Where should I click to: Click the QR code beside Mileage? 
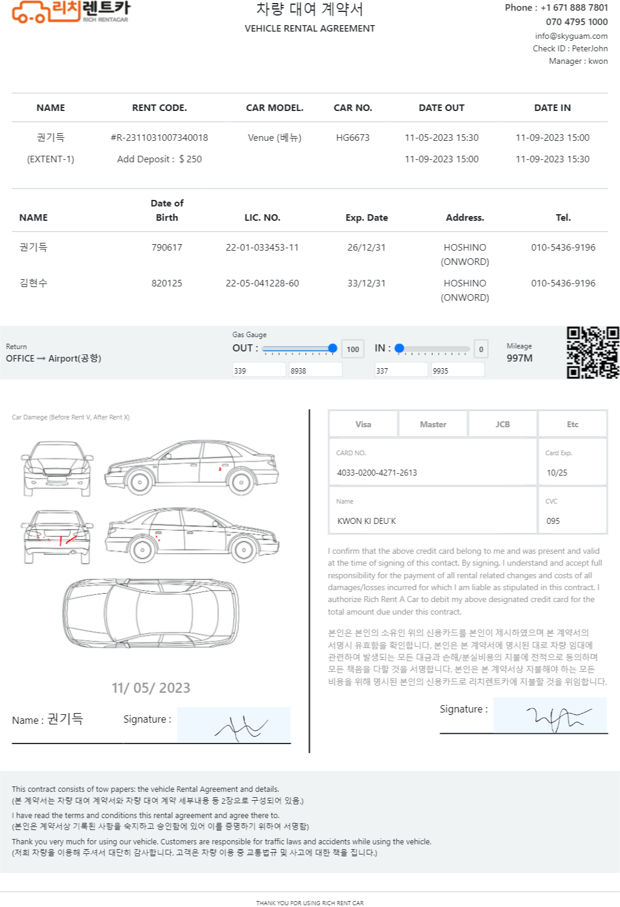[593, 352]
